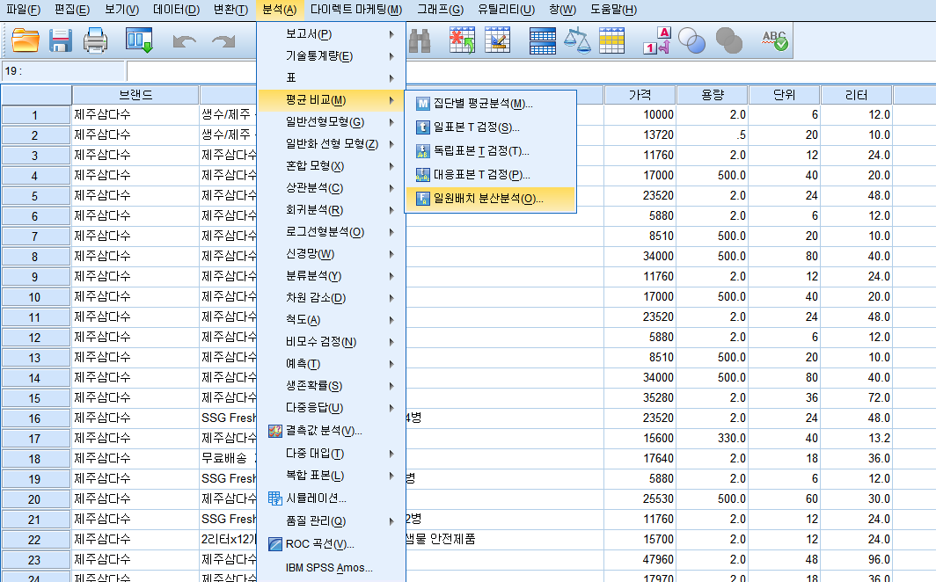This screenshot has height=582, width=936.
Task: Open the 데이터(D) menu
Action: [176, 10]
